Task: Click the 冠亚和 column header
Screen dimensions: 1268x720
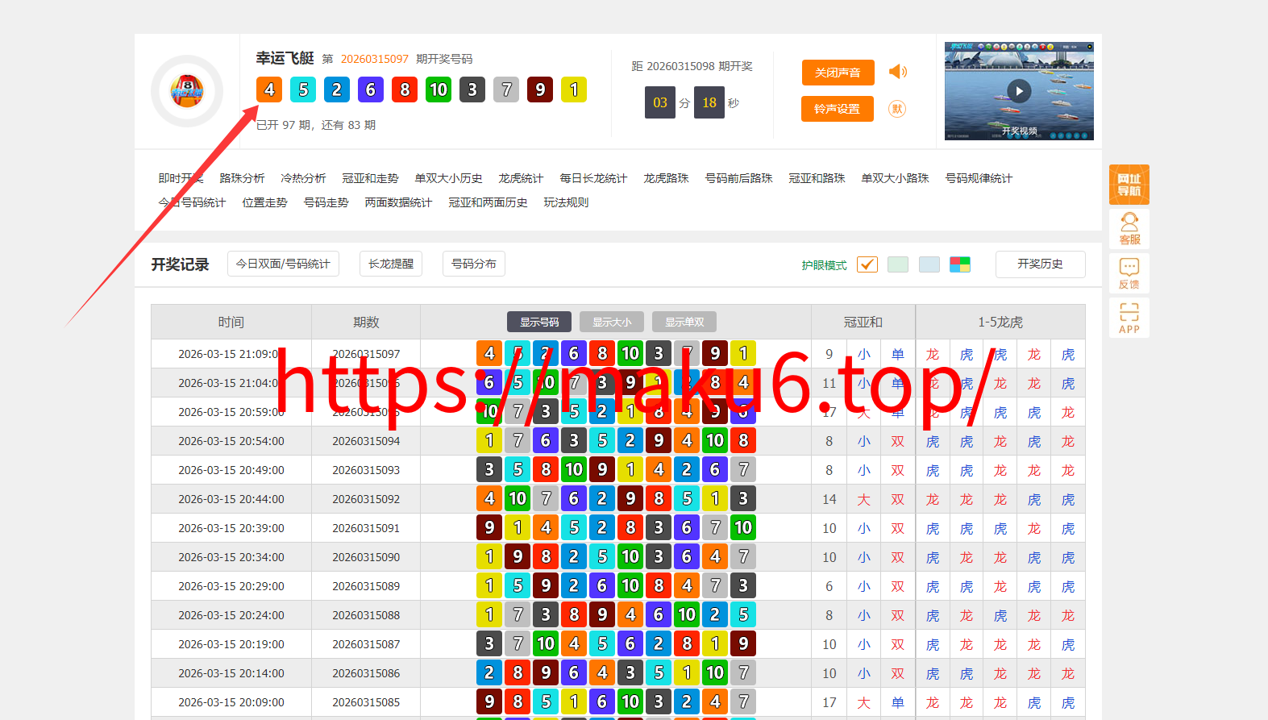Action: point(863,322)
